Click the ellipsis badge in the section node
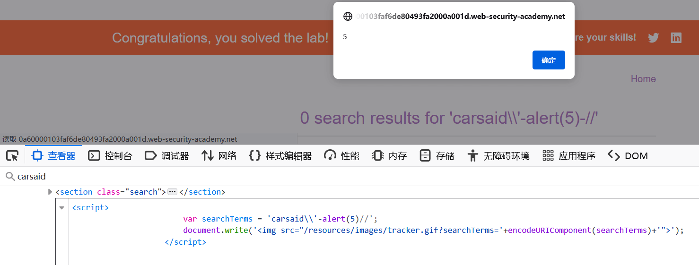Image resolution: width=699 pixels, height=265 pixels. [172, 192]
